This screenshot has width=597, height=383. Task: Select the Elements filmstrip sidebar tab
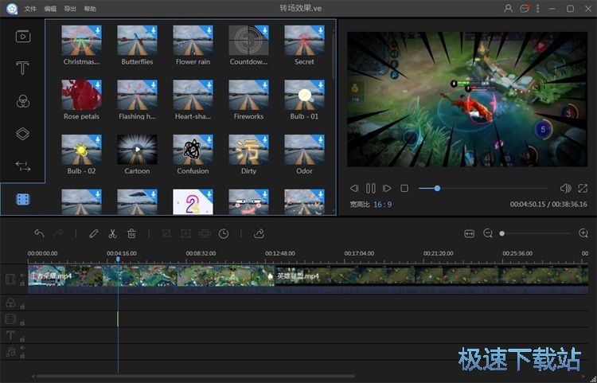coord(23,199)
